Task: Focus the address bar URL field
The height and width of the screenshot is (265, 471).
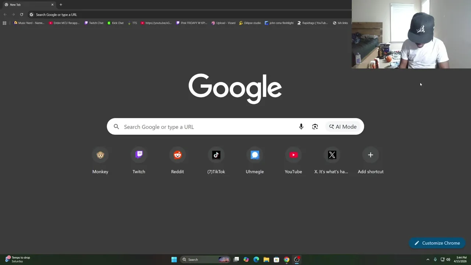Action: pyautogui.click(x=190, y=14)
